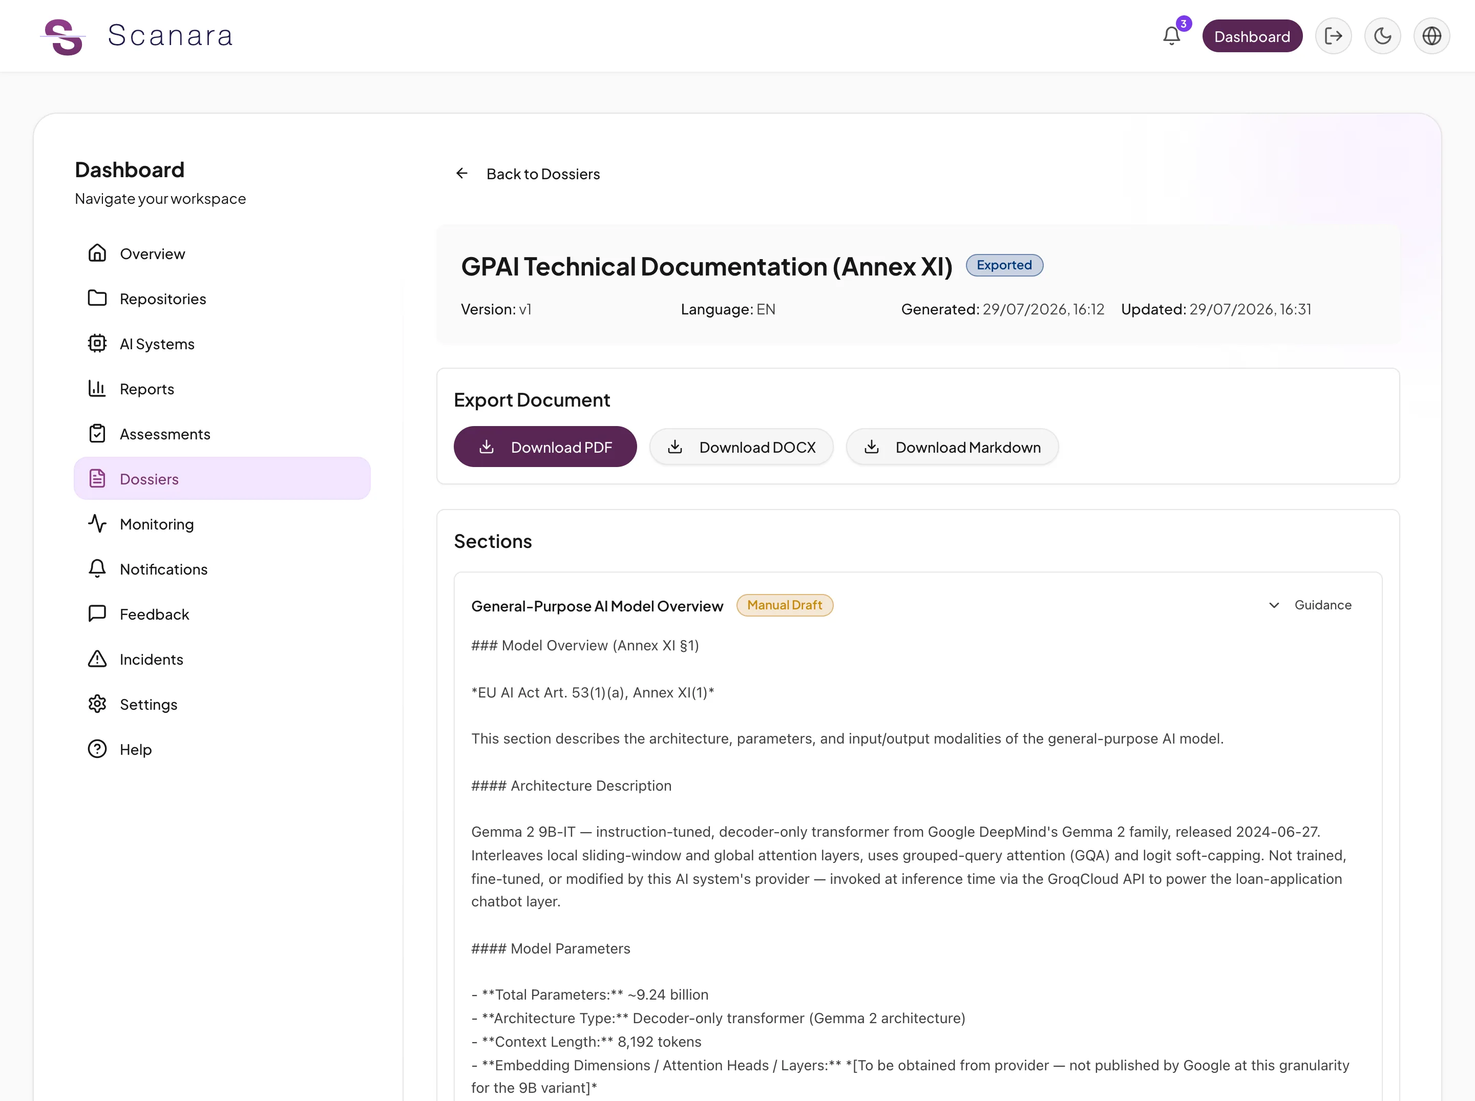The image size is (1475, 1101).
Task: Click the Help question mark icon
Action: pyautogui.click(x=97, y=749)
